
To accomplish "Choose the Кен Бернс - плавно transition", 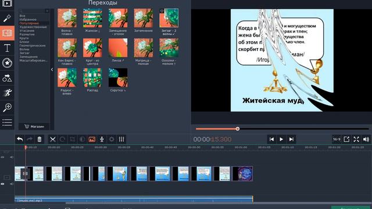I will [67, 48].
